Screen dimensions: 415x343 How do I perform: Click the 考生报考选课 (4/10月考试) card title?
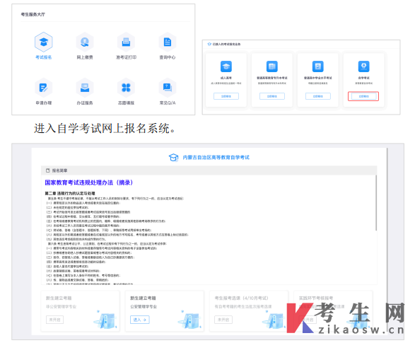pos(241,298)
